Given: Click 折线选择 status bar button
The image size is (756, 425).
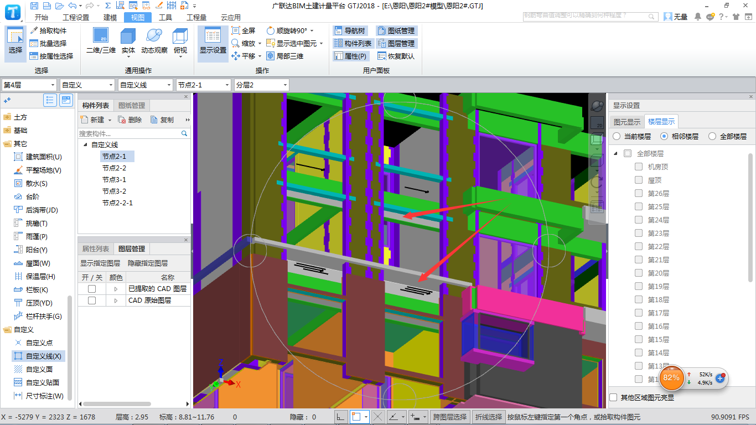Looking at the screenshot, I should [489, 417].
